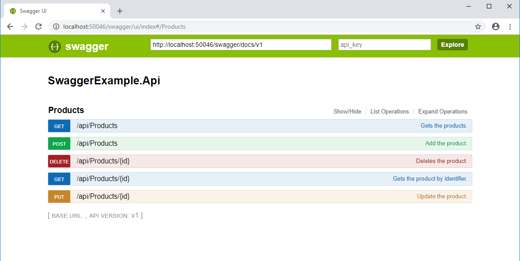Click the Explore button

click(x=452, y=45)
